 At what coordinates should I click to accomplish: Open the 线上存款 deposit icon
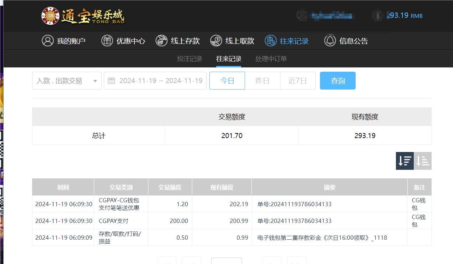click(161, 41)
